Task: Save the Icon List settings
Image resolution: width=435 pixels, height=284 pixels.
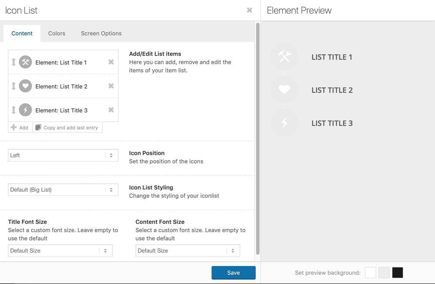Action: pos(233,273)
